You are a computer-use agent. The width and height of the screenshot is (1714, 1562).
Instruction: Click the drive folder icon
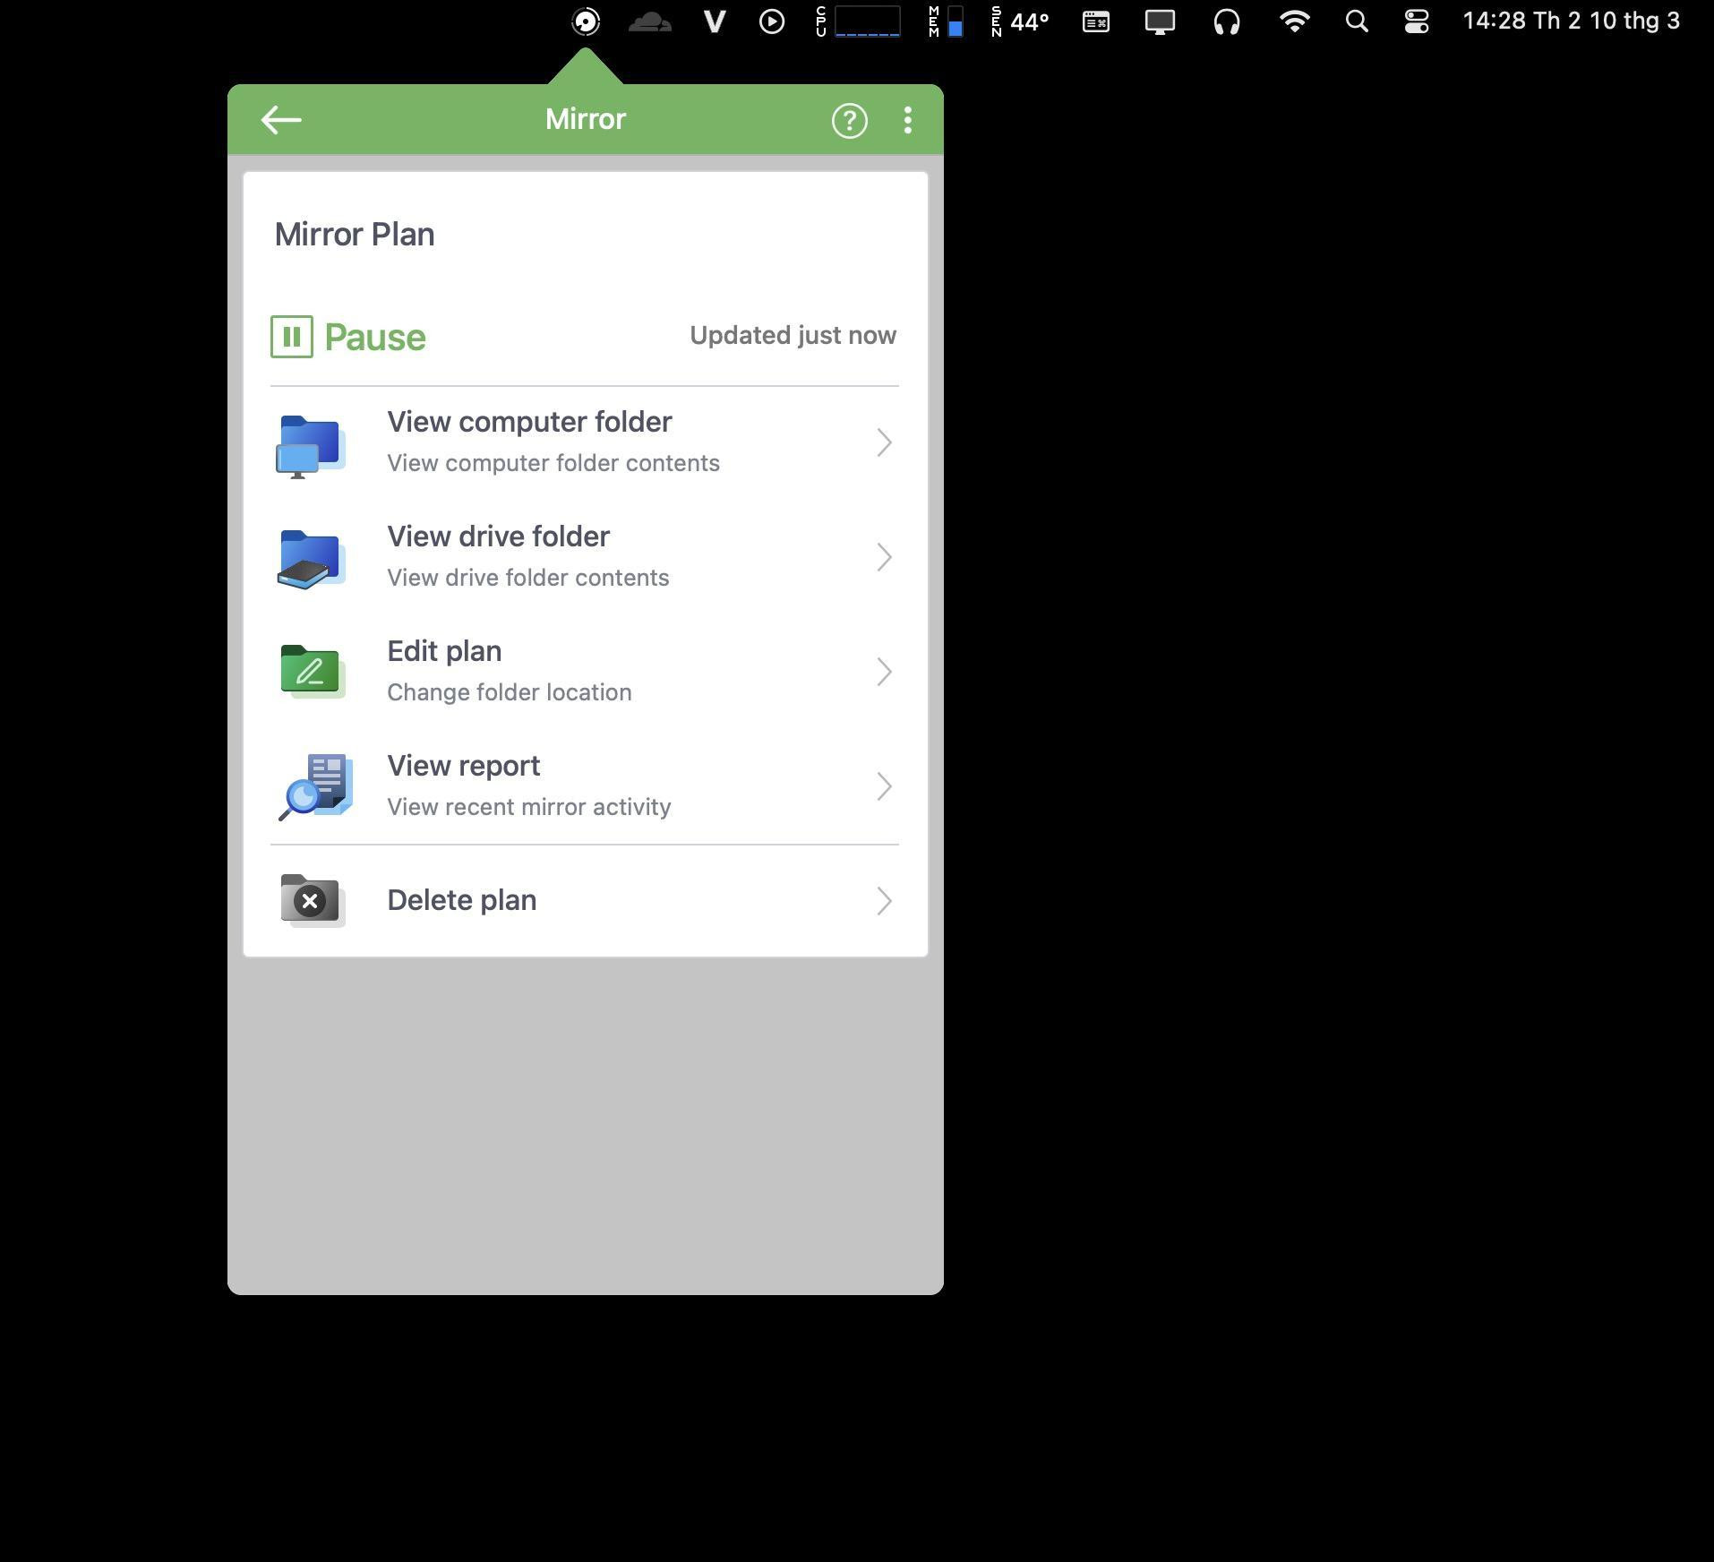tap(311, 559)
